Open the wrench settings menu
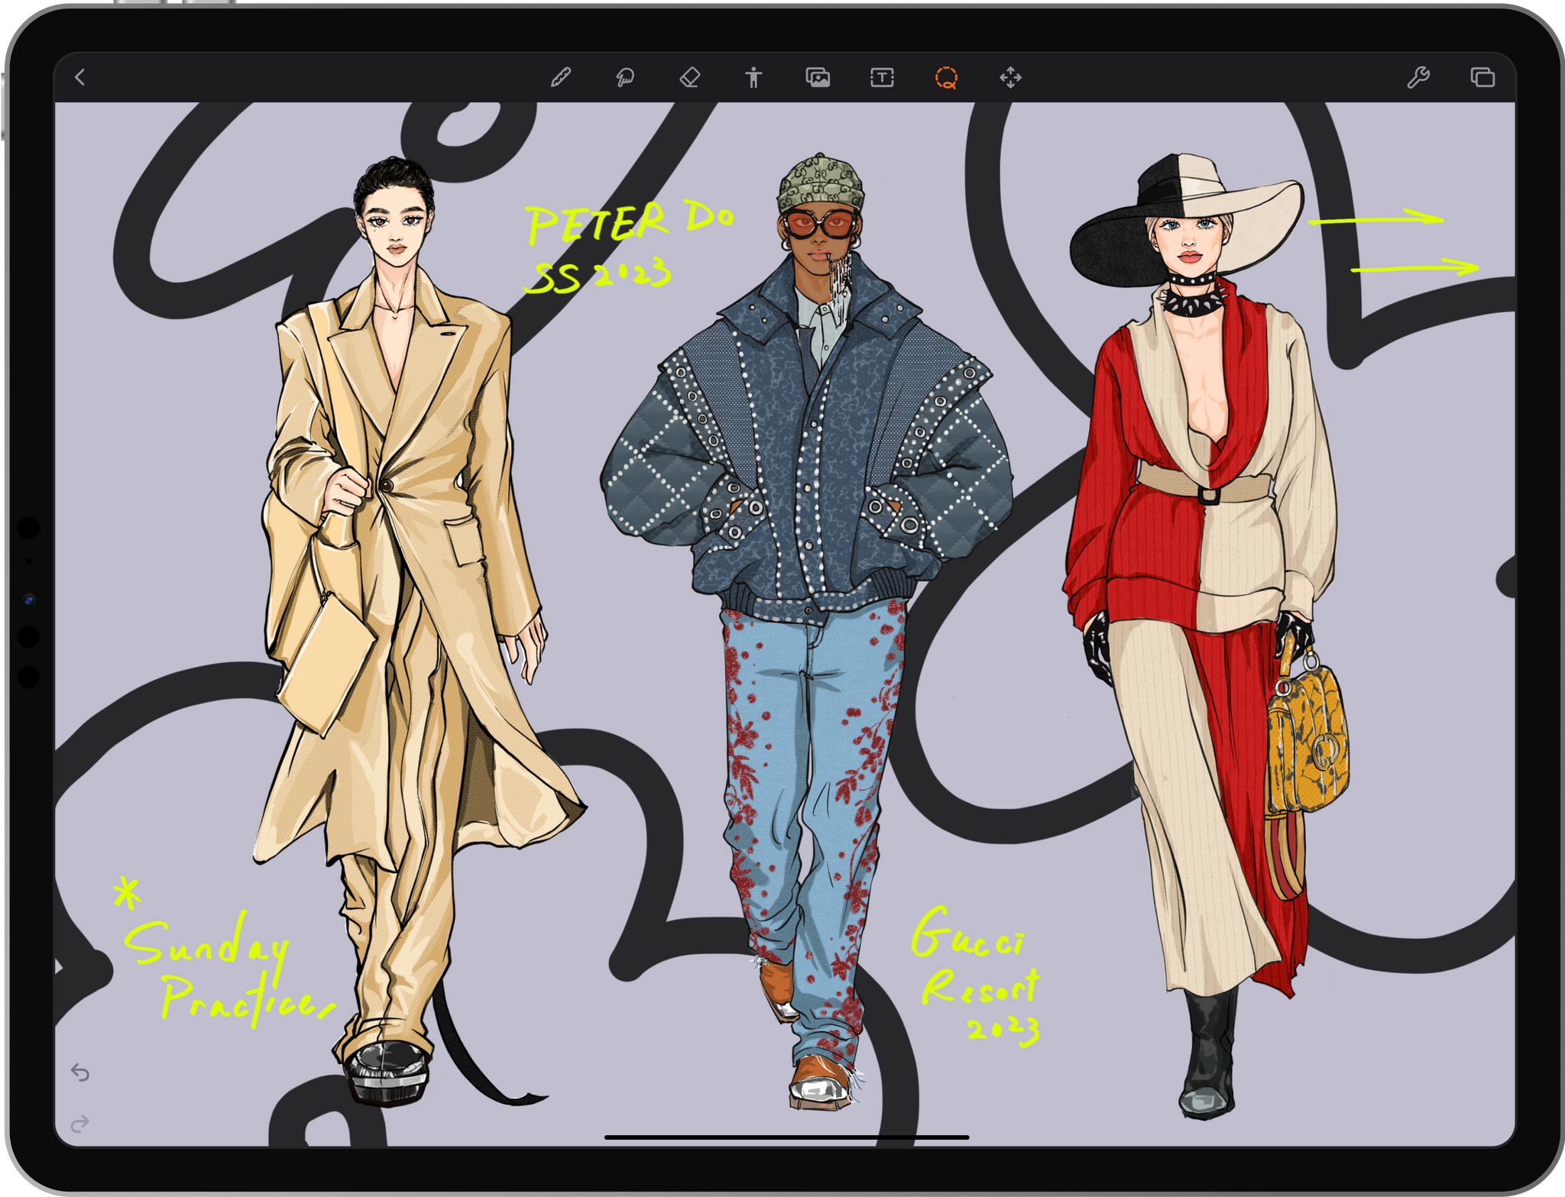 1418,77
